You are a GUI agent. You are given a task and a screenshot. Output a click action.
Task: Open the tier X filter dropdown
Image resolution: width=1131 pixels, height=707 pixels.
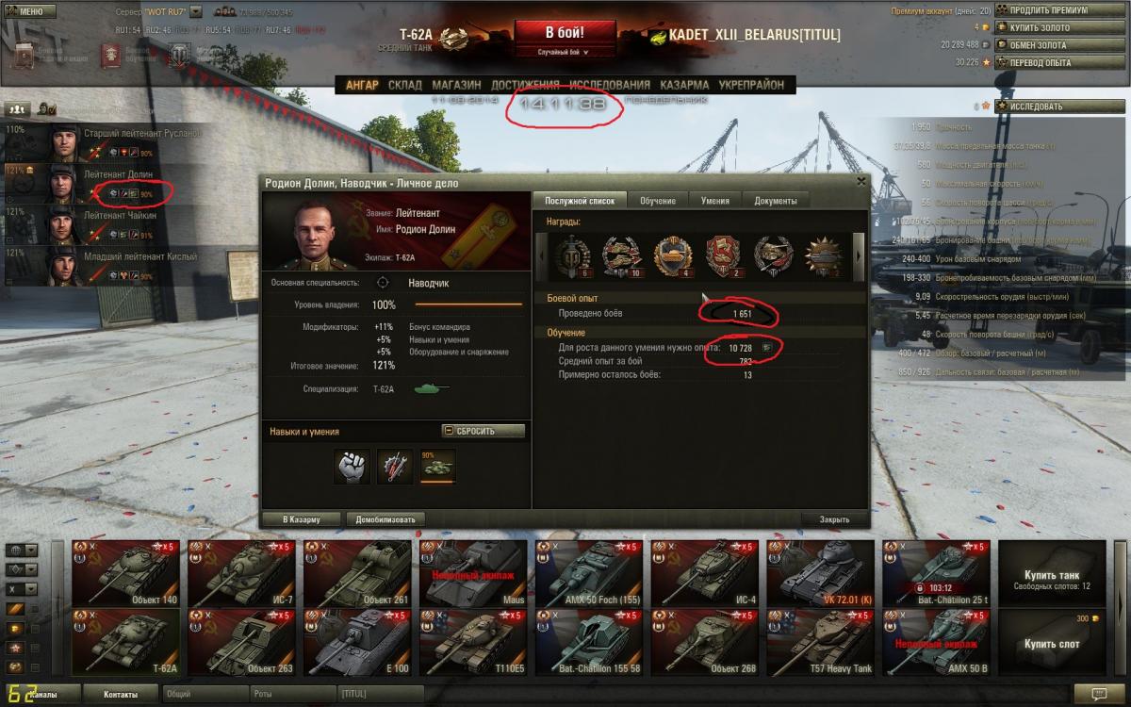(22, 589)
